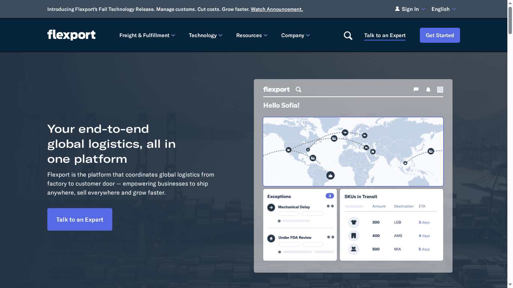
Task: Click the pants icon next to AMS destination
Action: [x=353, y=235]
